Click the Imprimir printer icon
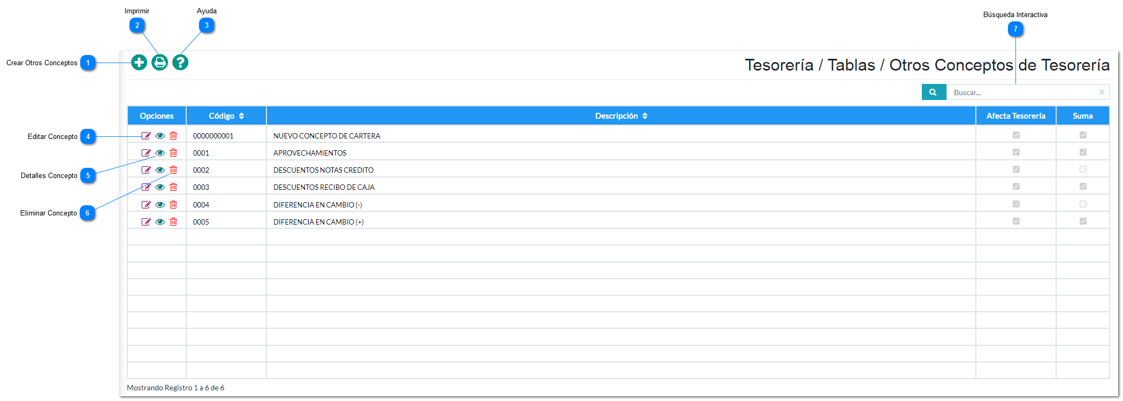 [x=159, y=63]
